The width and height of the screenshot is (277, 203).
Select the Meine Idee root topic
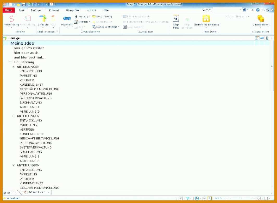tap(22, 43)
